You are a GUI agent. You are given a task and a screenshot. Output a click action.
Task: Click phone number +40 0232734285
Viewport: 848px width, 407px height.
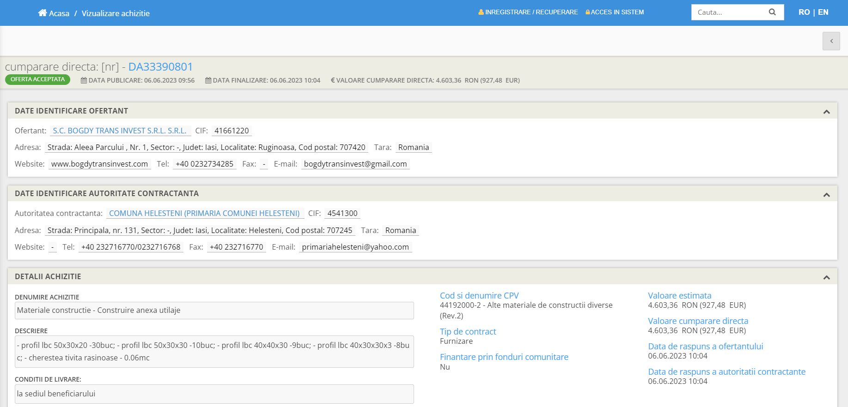click(204, 164)
